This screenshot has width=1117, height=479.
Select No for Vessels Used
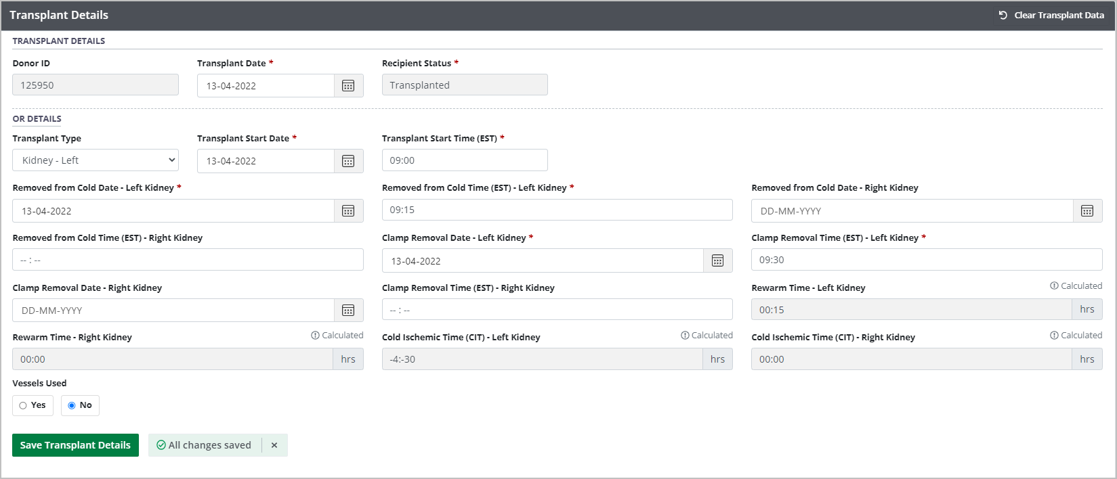[x=72, y=405]
